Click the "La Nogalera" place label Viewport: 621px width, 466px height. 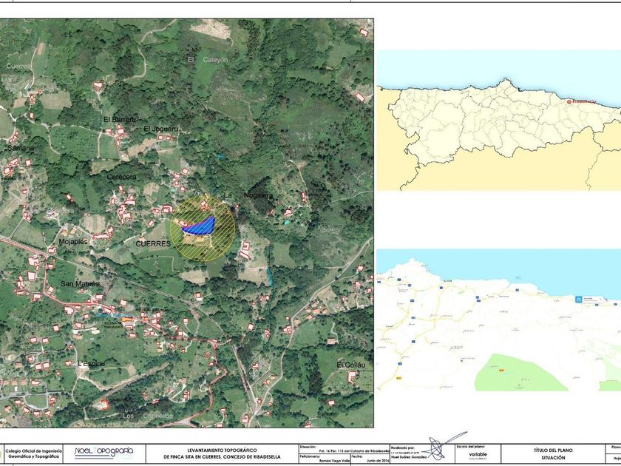(x=248, y=195)
